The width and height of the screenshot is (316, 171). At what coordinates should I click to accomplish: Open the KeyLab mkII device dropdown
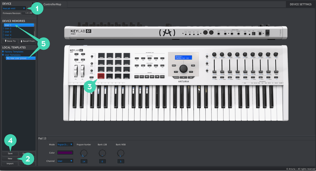pyautogui.click(x=14, y=8)
